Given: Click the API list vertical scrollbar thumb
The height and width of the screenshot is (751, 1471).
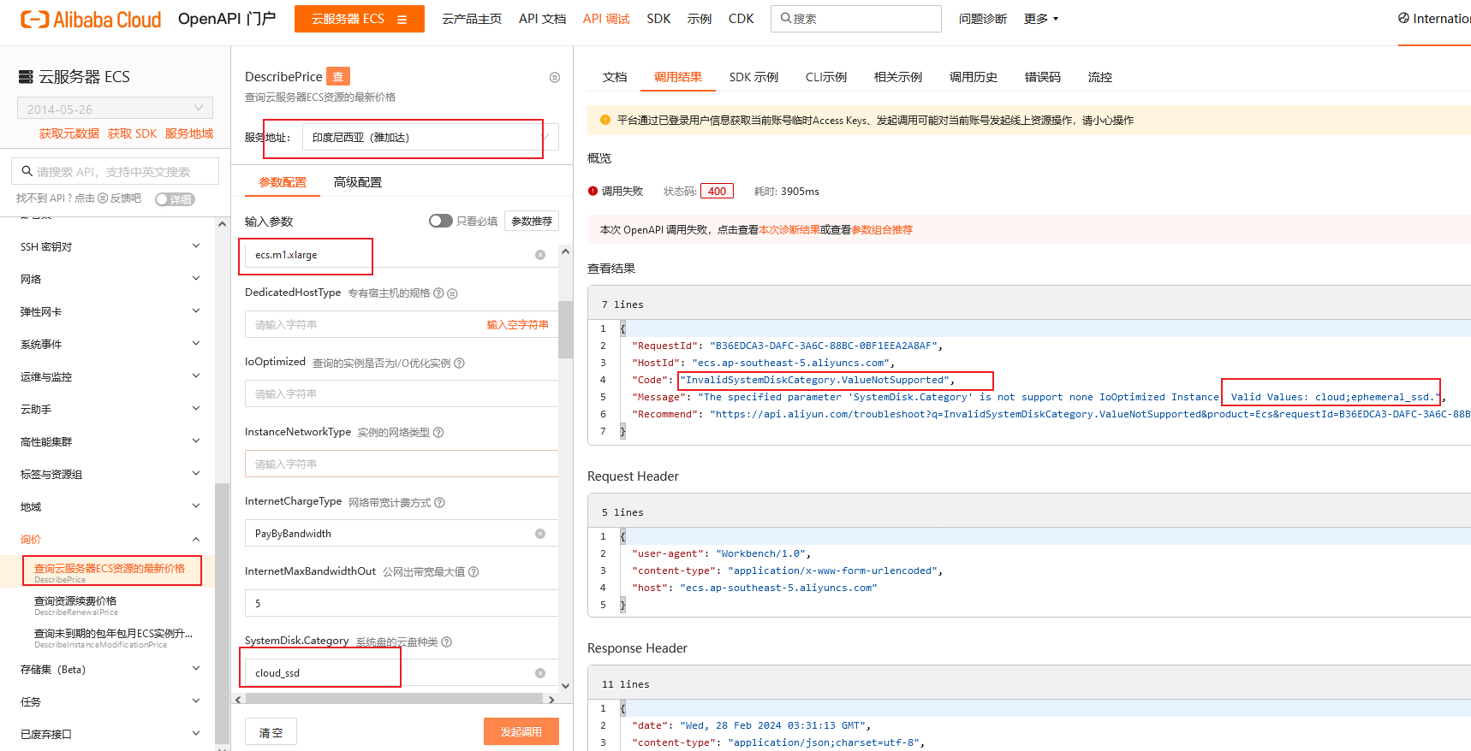Looking at the screenshot, I should pyautogui.click(x=222, y=612).
